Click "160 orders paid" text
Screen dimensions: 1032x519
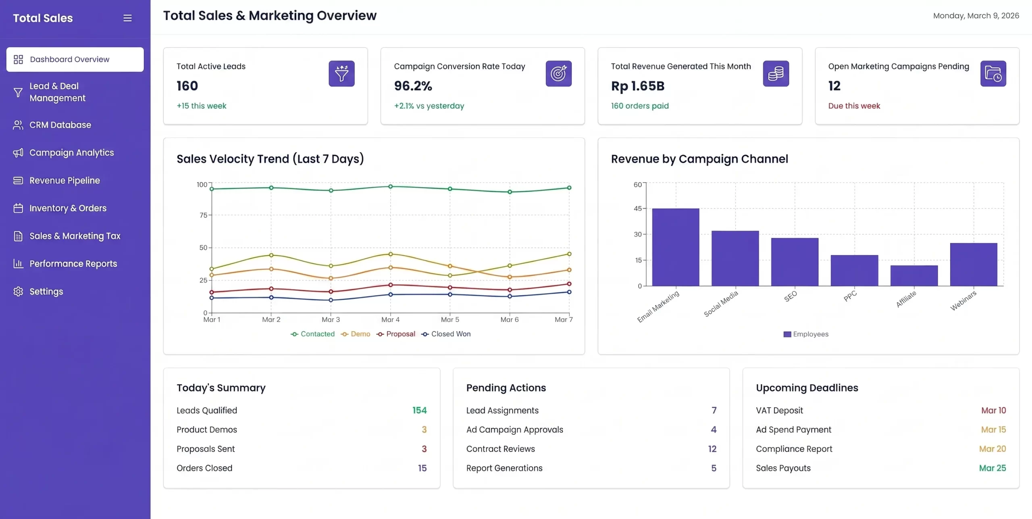pos(640,106)
